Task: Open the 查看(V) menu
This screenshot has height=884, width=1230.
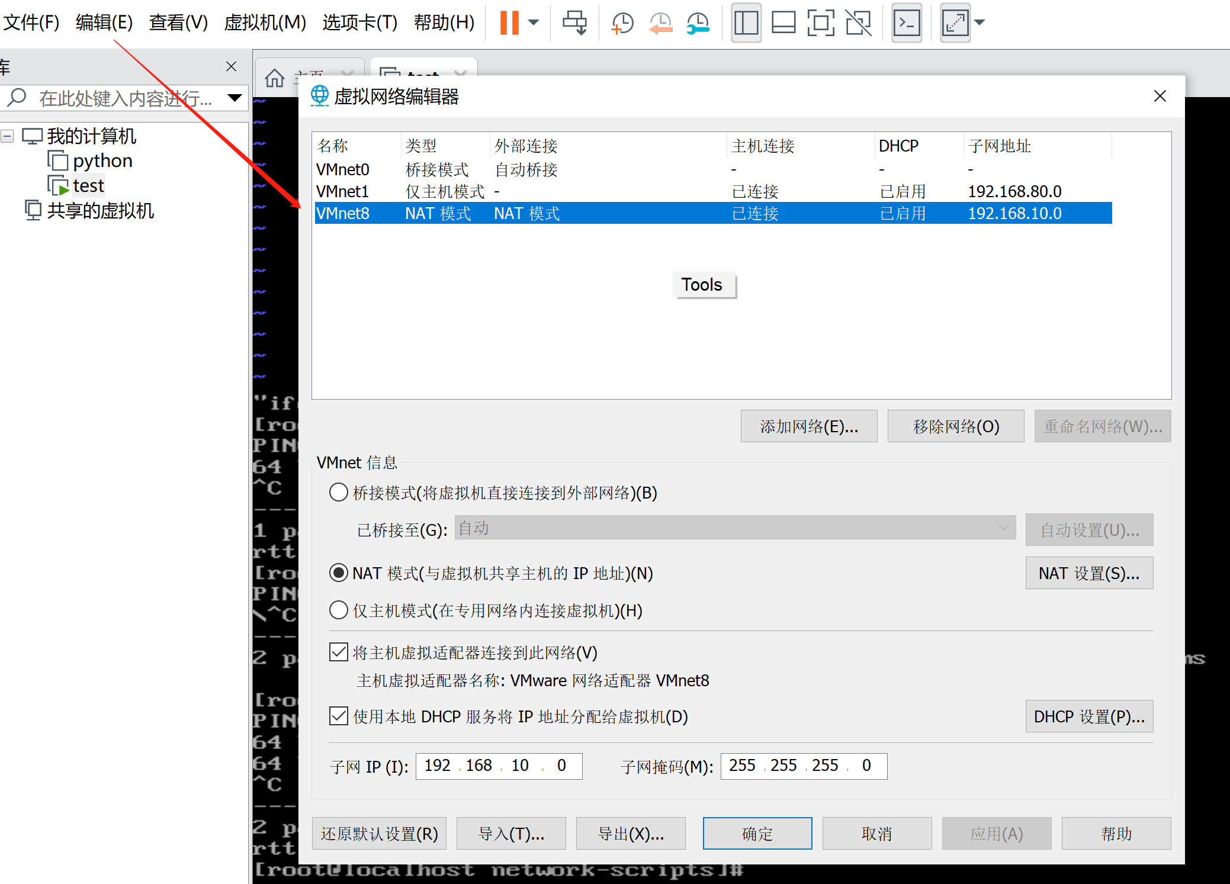Action: coord(179,22)
